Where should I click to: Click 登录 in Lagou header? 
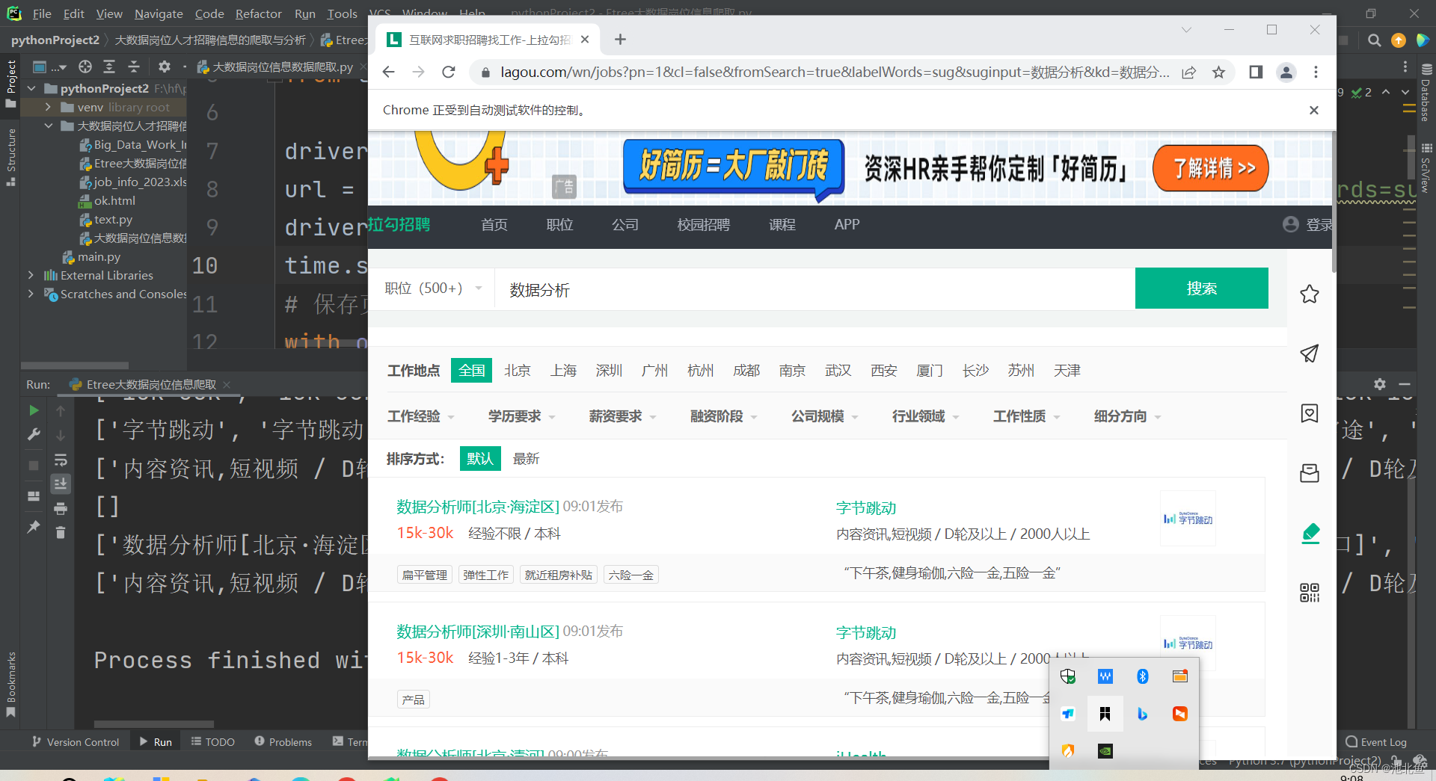(x=1319, y=225)
